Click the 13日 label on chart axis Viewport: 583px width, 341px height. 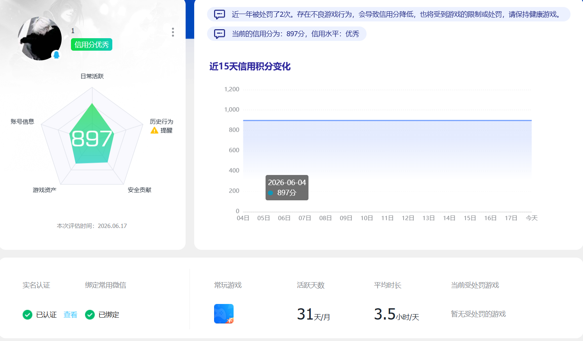tap(429, 218)
